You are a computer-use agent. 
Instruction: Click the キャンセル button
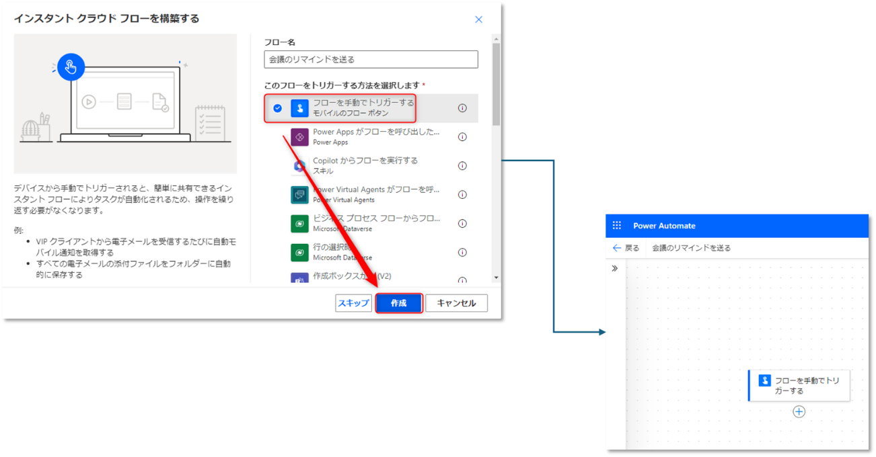coord(457,303)
